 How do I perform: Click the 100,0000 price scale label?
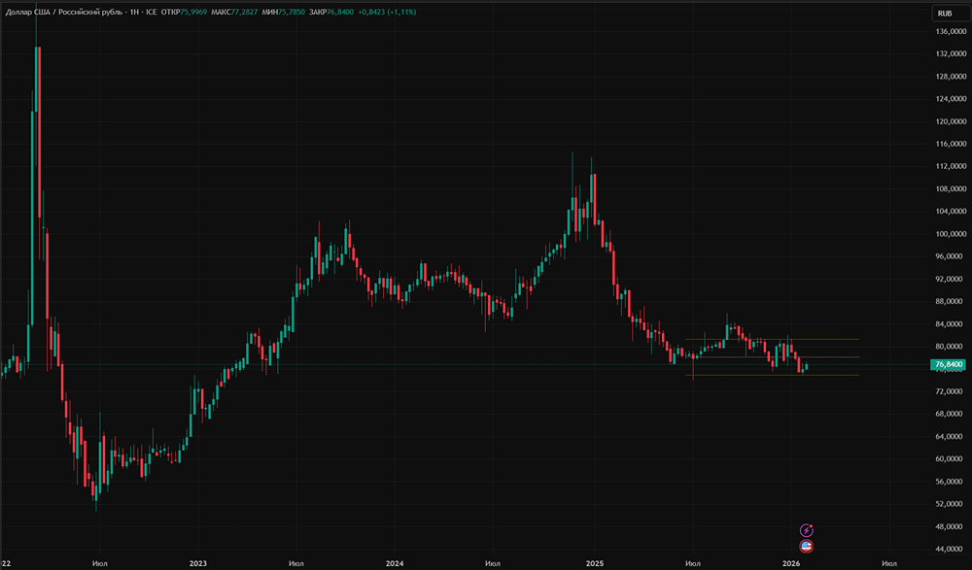(951, 234)
